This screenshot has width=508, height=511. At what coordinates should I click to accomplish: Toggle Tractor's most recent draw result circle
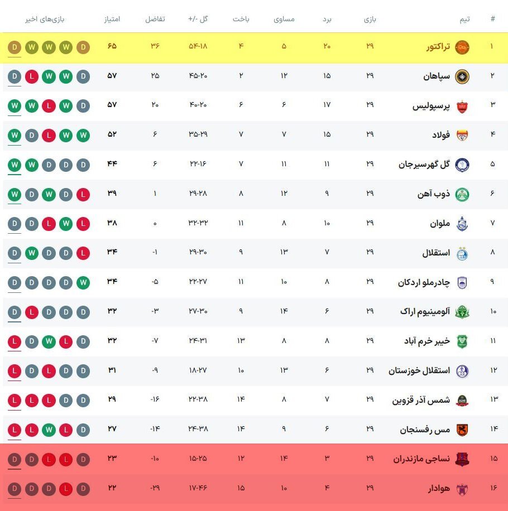[x=14, y=47]
